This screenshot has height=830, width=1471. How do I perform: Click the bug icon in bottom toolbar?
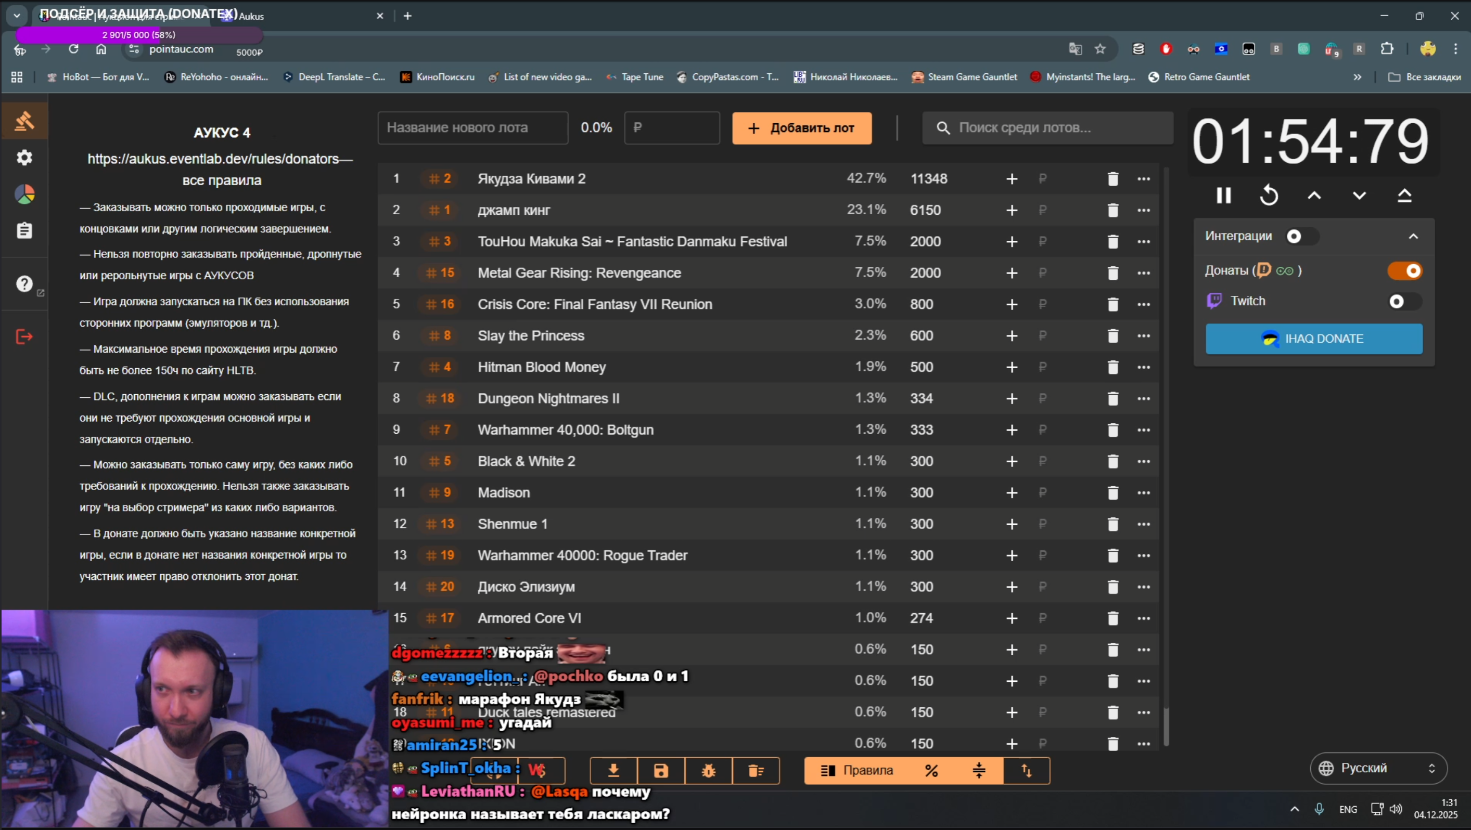(708, 771)
